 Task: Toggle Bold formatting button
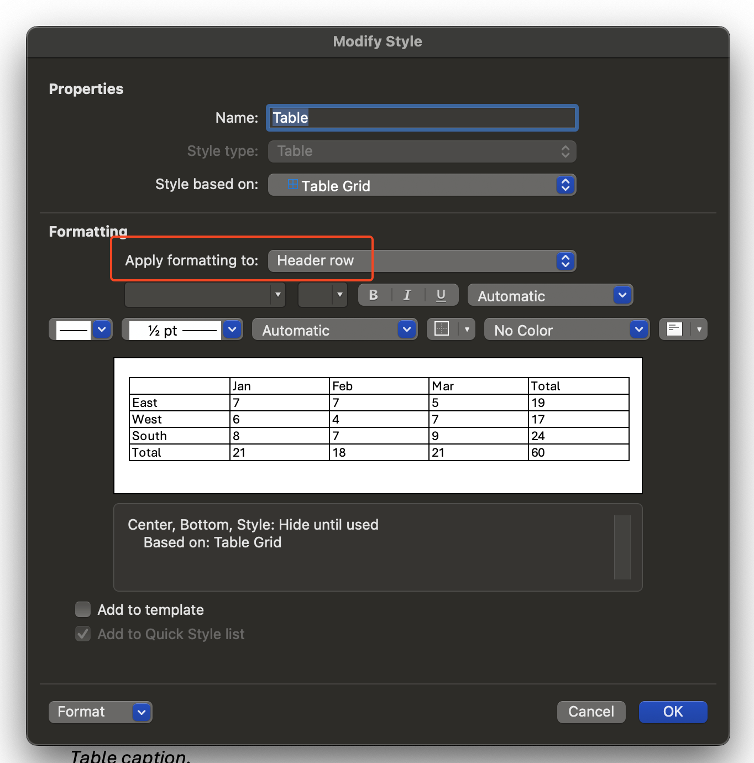374,295
